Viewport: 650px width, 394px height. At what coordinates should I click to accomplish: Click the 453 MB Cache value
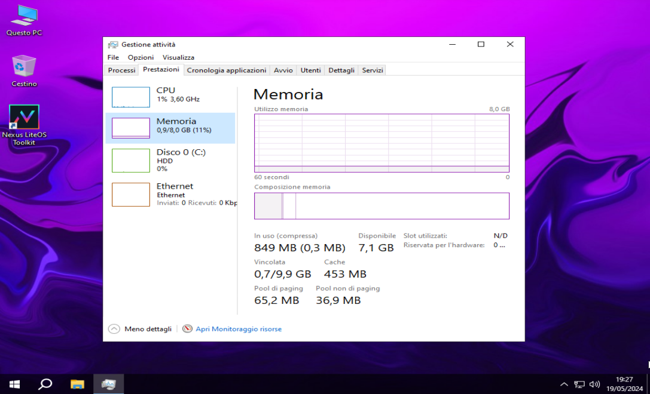point(345,274)
